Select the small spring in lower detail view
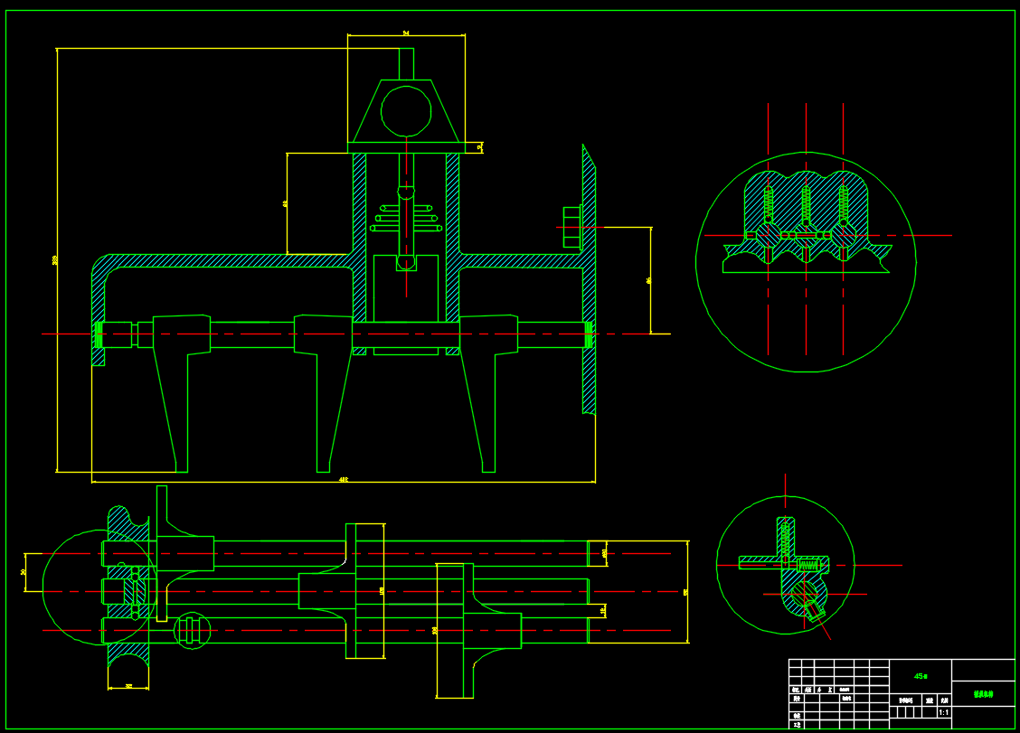Viewport: 1020px width, 733px height. click(811, 566)
